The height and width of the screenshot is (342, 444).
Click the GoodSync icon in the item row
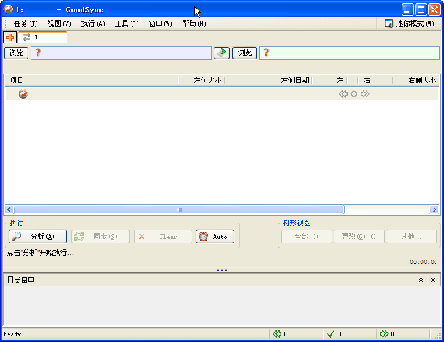point(23,94)
